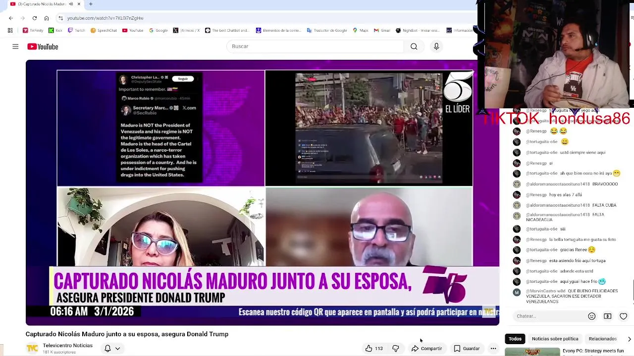Reload the current page
This screenshot has height=356, width=634.
pos(35,18)
